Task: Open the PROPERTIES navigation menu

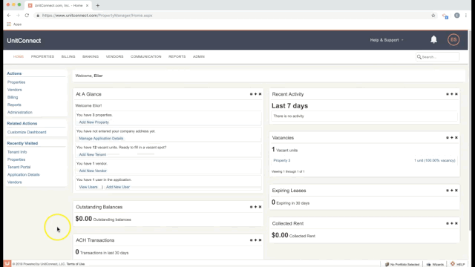Action: [42, 56]
